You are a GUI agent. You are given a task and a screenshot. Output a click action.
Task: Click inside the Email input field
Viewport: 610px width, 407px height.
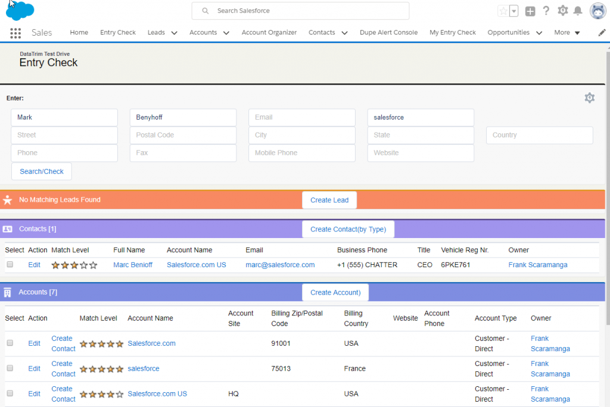click(x=301, y=117)
